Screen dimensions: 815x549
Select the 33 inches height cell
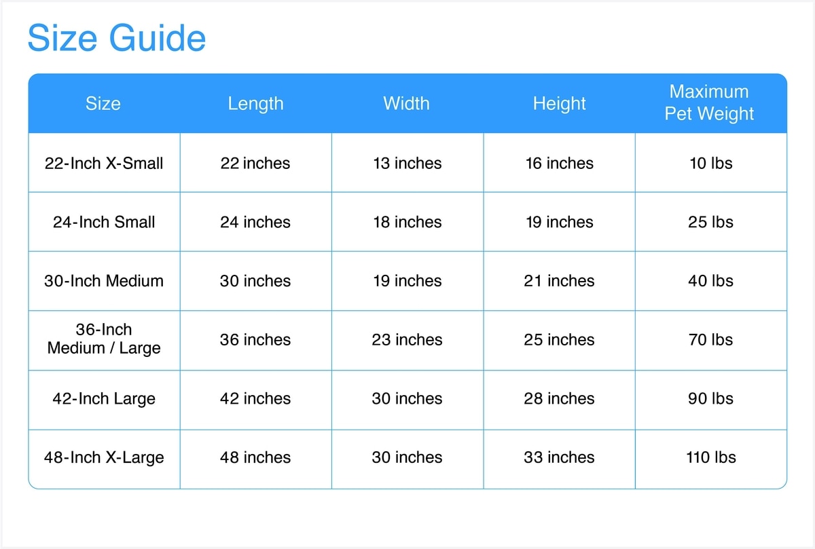tap(559, 457)
